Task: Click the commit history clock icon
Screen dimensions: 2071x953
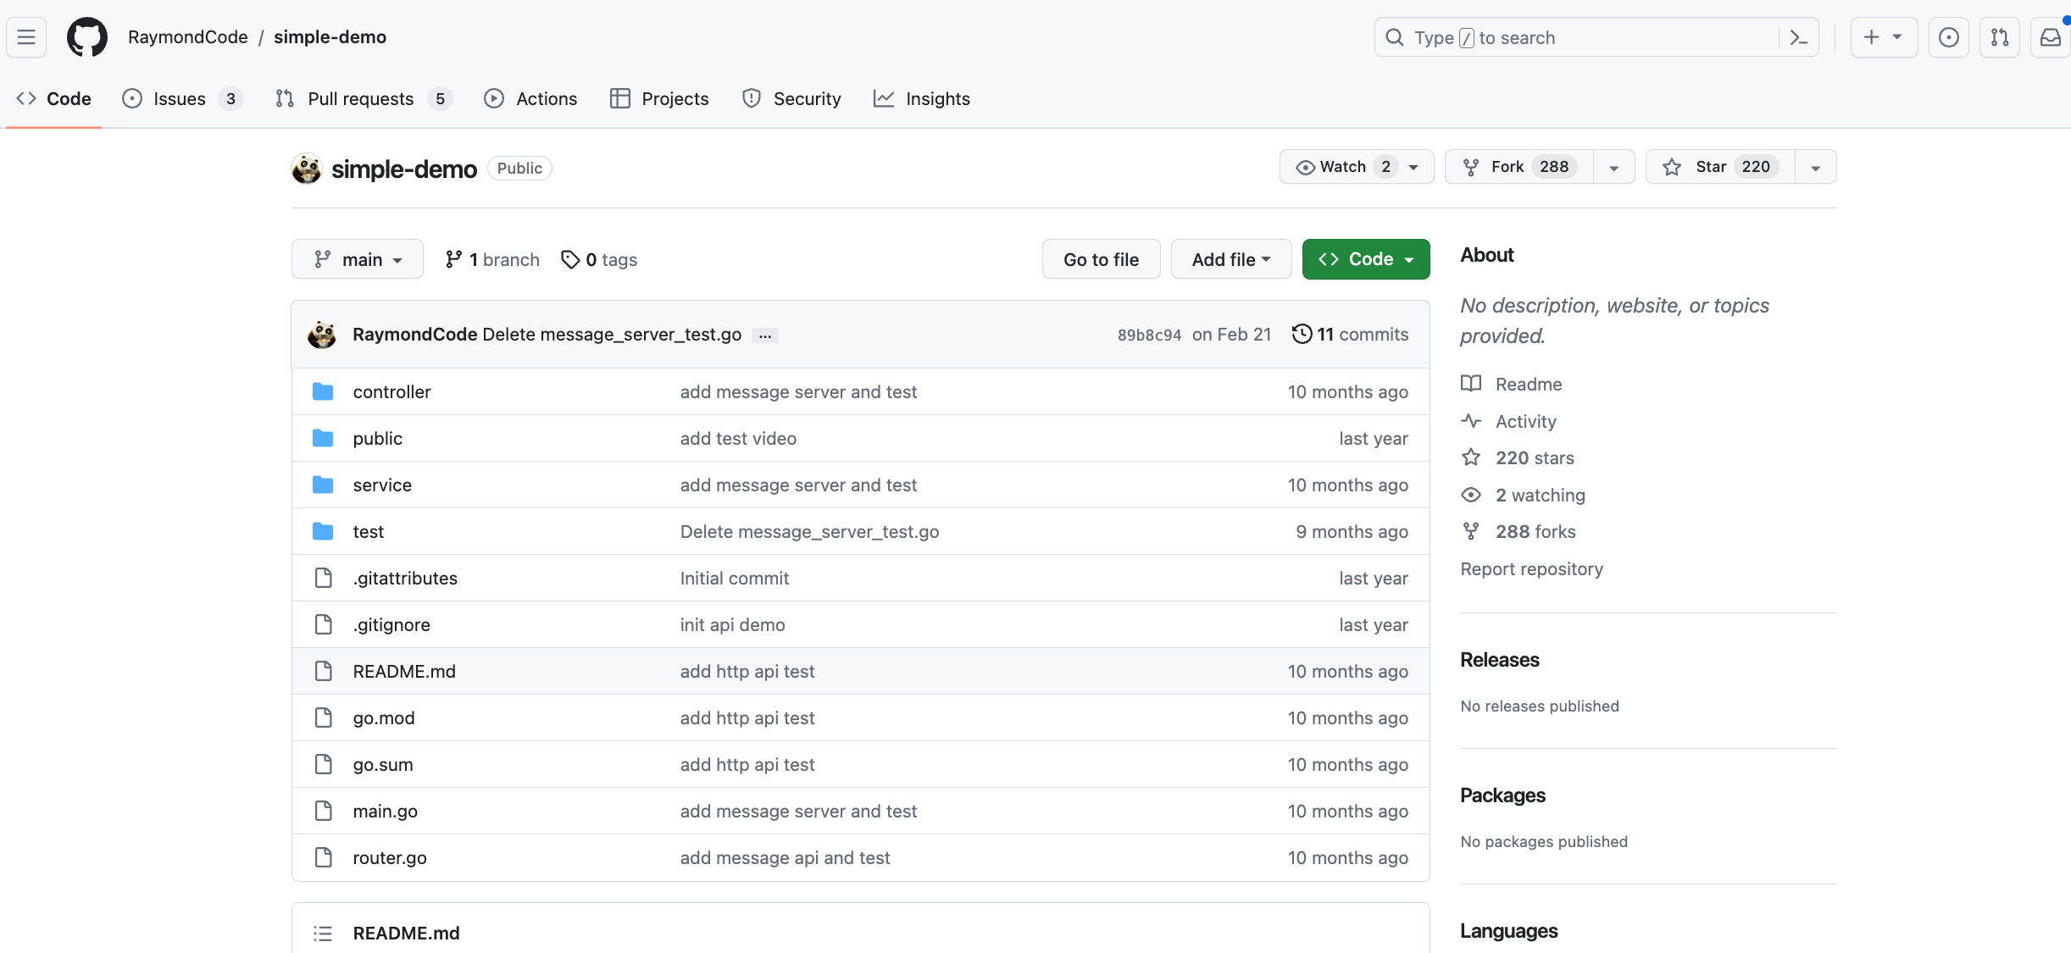Action: pos(1302,334)
